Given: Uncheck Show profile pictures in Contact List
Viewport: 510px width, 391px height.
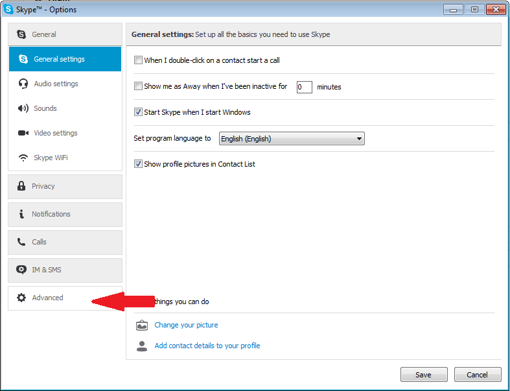Looking at the screenshot, I should (138, 164).
